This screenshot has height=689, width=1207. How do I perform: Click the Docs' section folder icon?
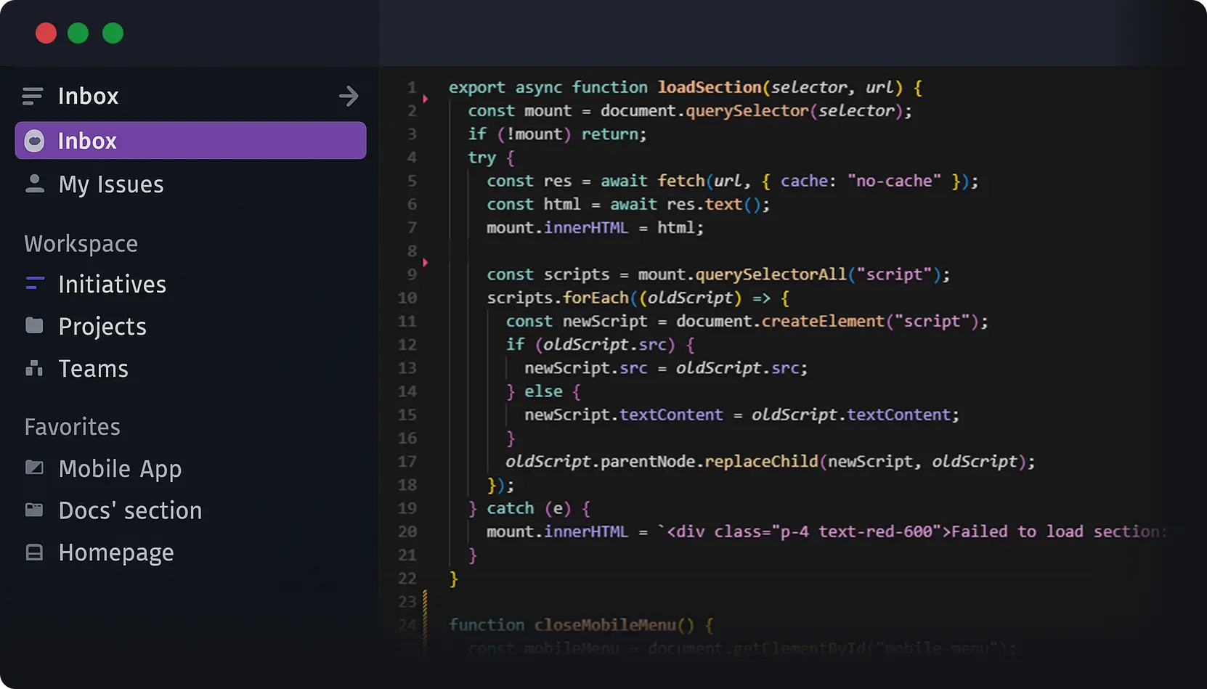[34, 510]
